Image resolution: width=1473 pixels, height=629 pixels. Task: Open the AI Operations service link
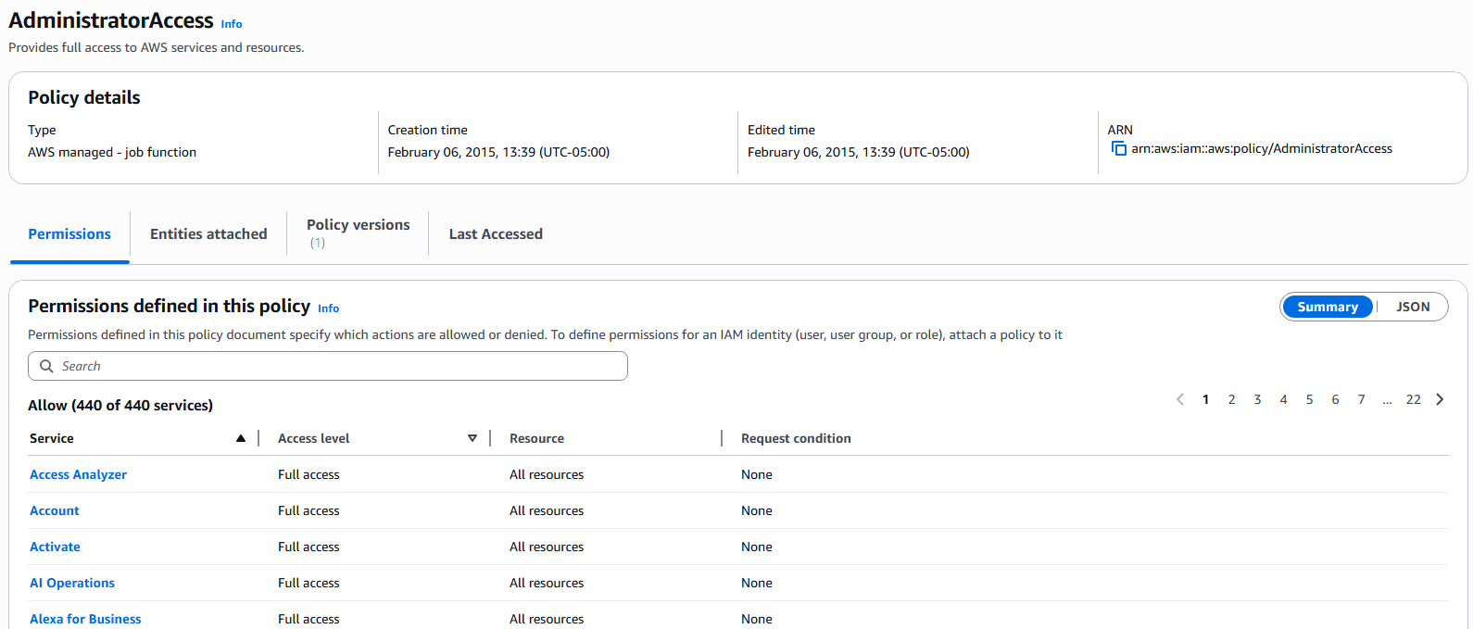(x=72, y=583)
